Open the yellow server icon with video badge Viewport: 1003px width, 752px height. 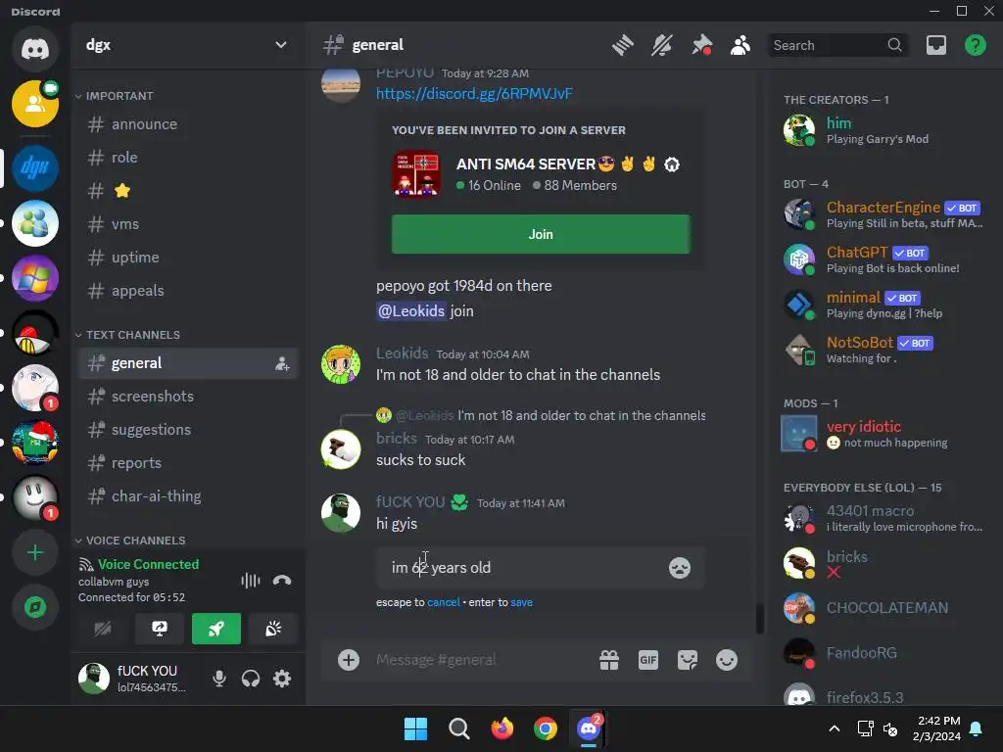point(35,104)
